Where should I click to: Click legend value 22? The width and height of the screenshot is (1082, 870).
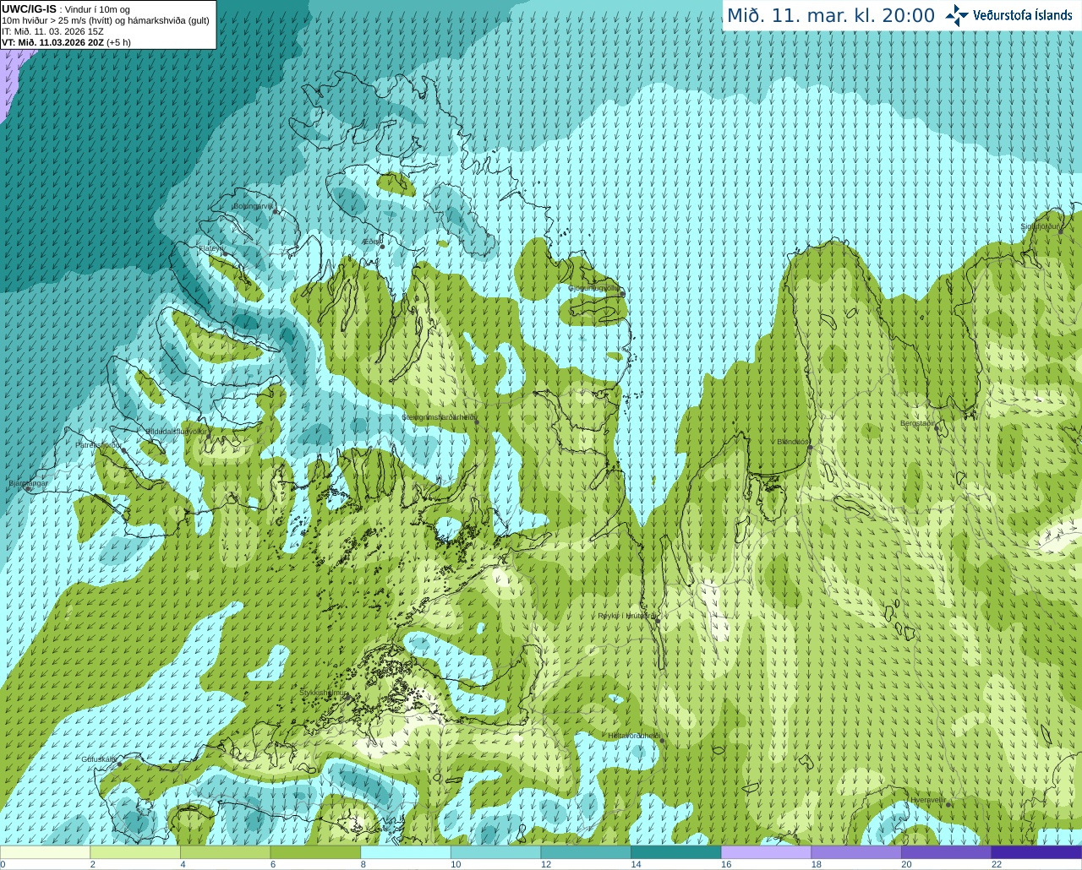pos(997,864)
